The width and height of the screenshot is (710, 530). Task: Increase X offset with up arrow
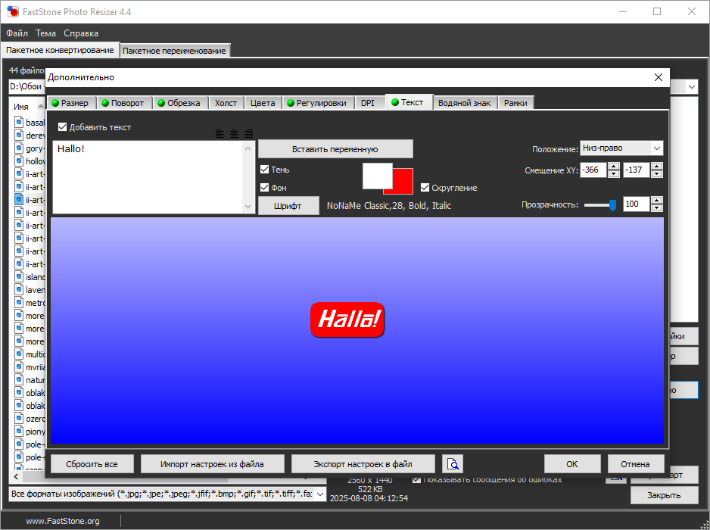click(614, 167)
